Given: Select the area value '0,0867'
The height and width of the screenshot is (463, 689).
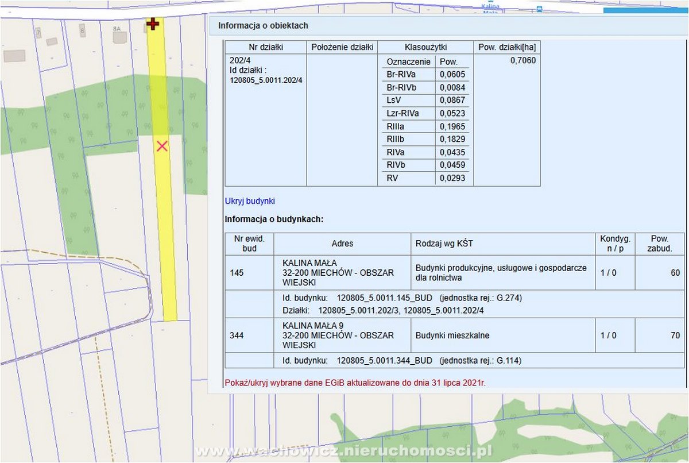Looking at the screenshot, I should (x=452, y=101).
